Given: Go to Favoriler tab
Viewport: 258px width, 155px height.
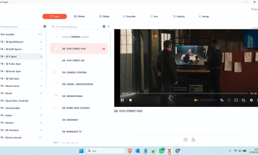Looking at the screenshot, I should tap(129, 16).
